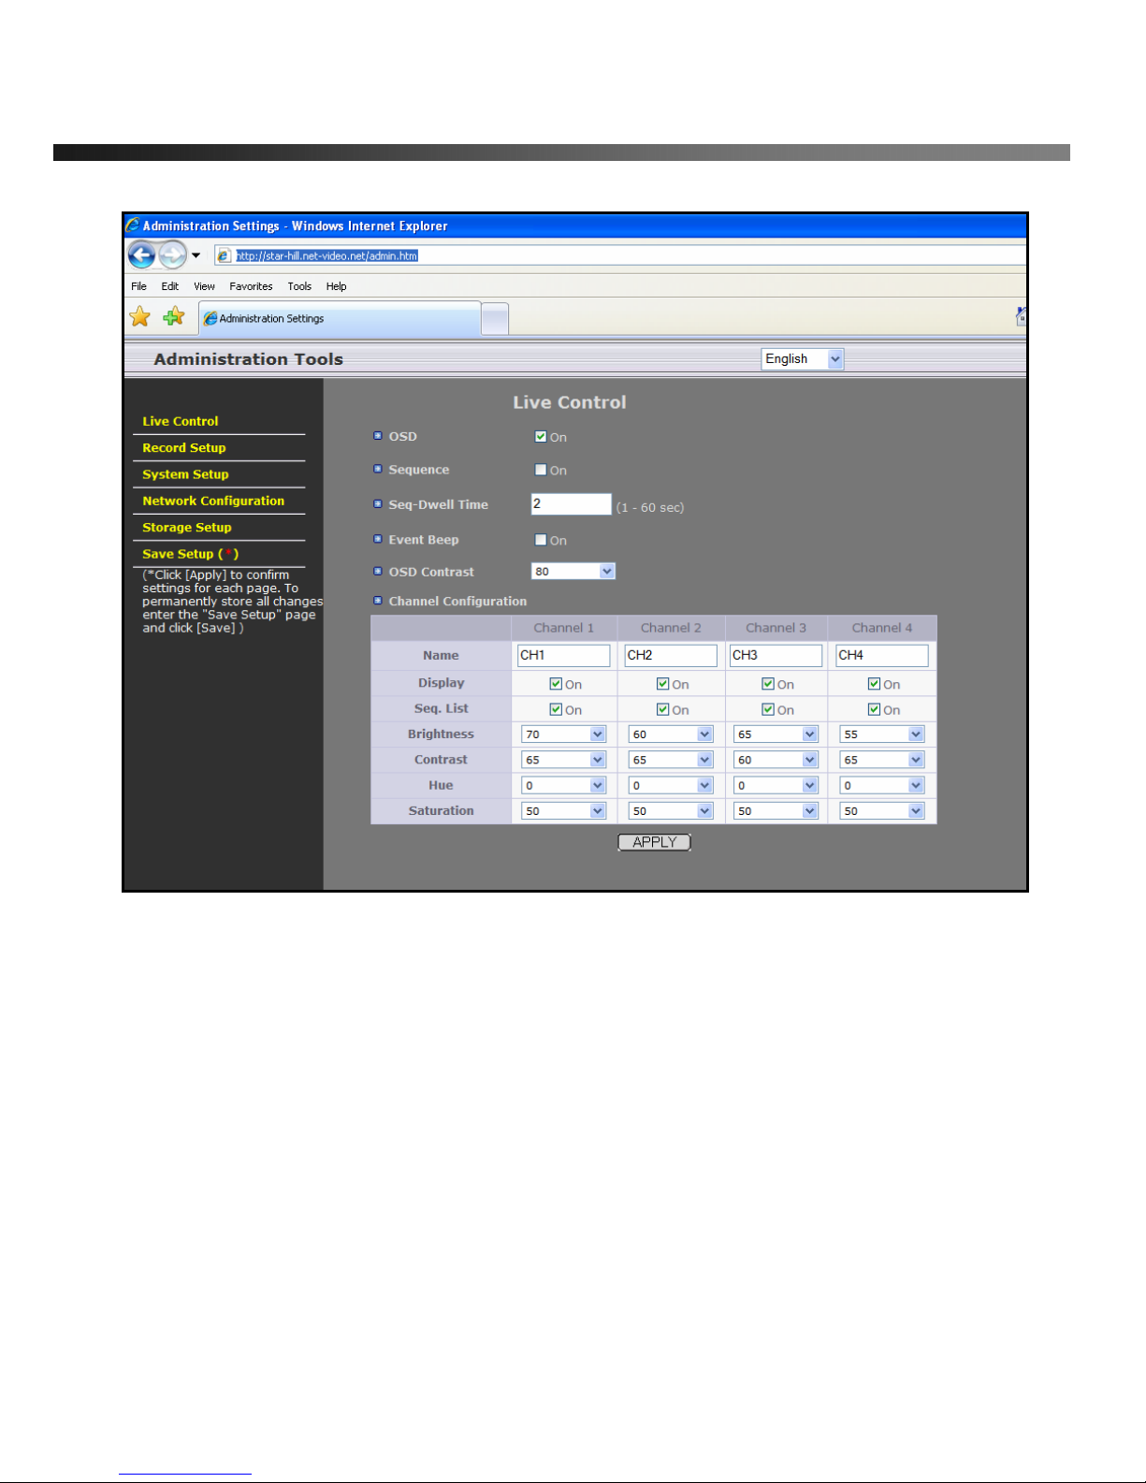The width and height of the screenshot is (1146, 1483).
Task: Open Channel 4 Contrast dropdown
Action: click(x=882, y=760)
